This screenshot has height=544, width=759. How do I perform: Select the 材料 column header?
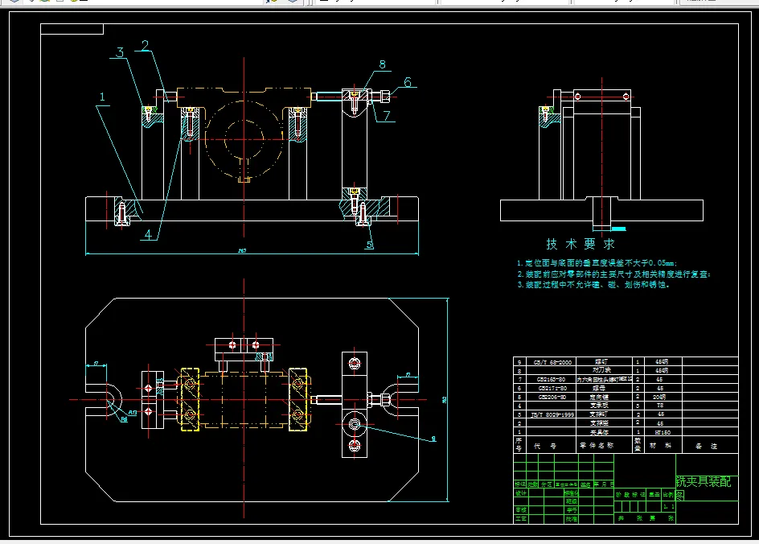(660, 446)
